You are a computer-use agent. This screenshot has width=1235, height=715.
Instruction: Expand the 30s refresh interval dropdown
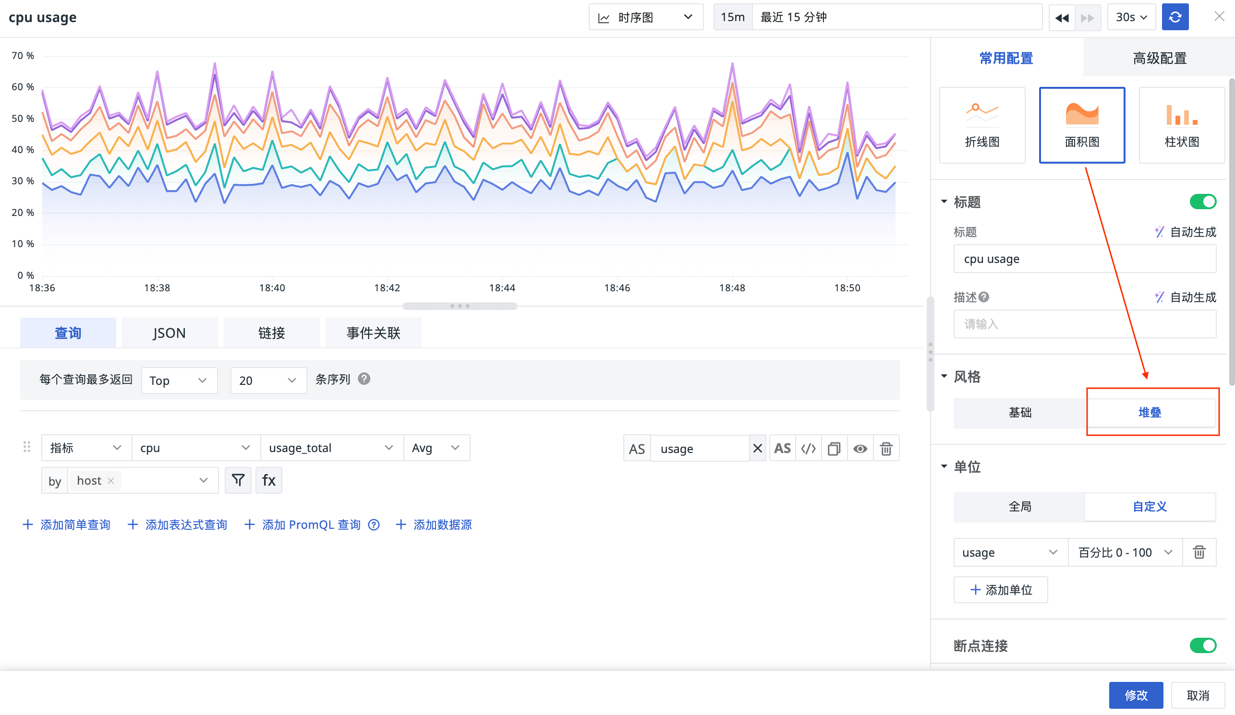pos(1131,18)
